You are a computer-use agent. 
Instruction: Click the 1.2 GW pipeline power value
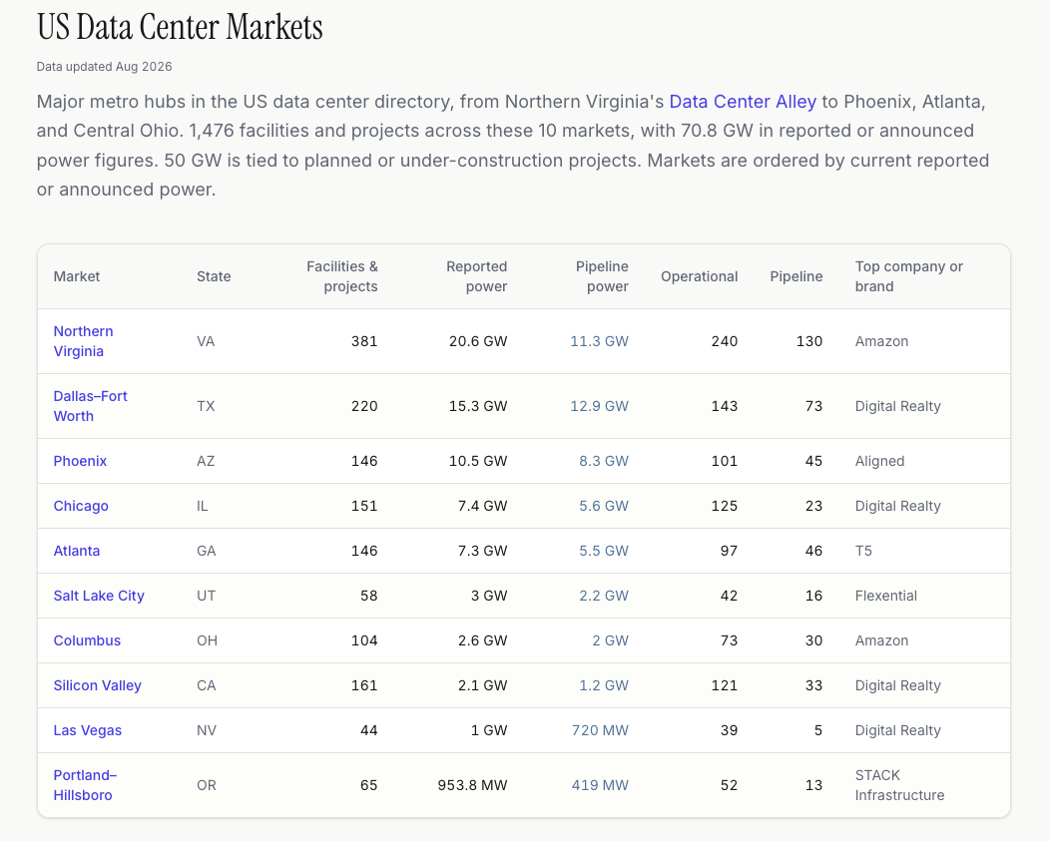click(x=604, y=685)
